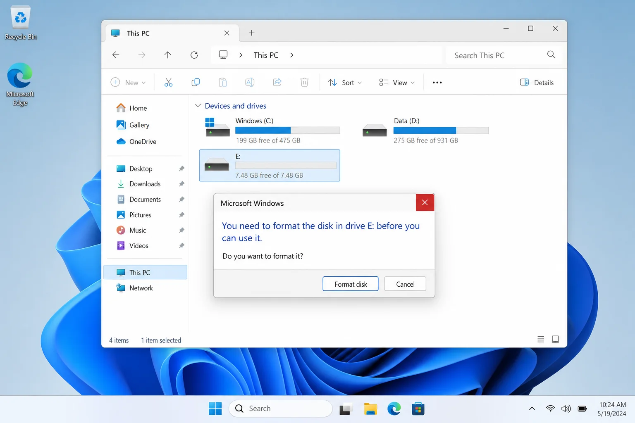Switch to large thumbnails view icon
Screen dimensions: 635x423
click(x=556, y=339)
